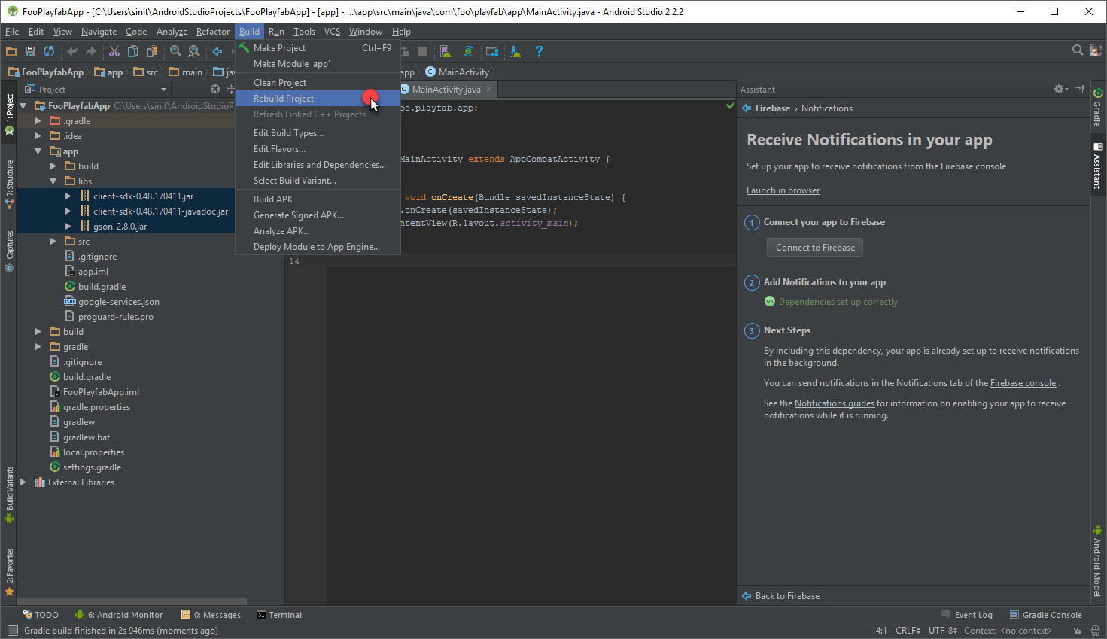The width and height of the screenshot is (1107, 639).
Task: Open the Gradle side tool window
Action: click(x=1098, y=108)
